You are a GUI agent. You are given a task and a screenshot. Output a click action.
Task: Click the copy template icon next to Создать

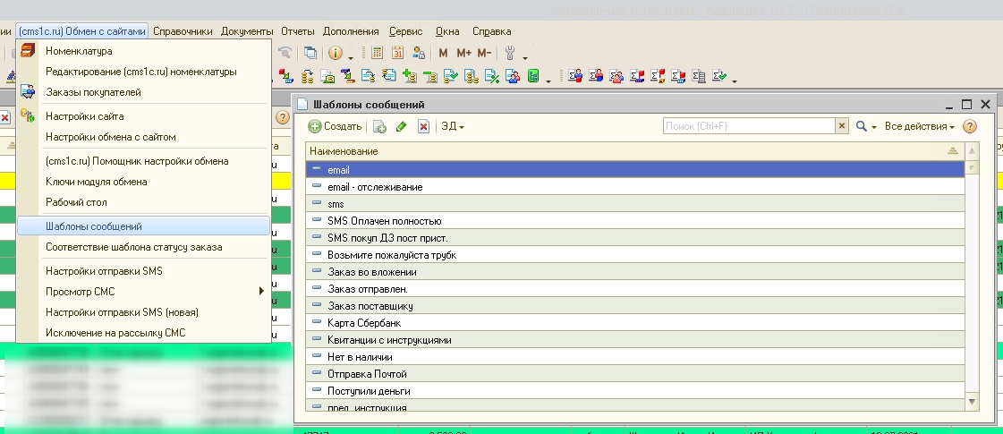(379, 127)
